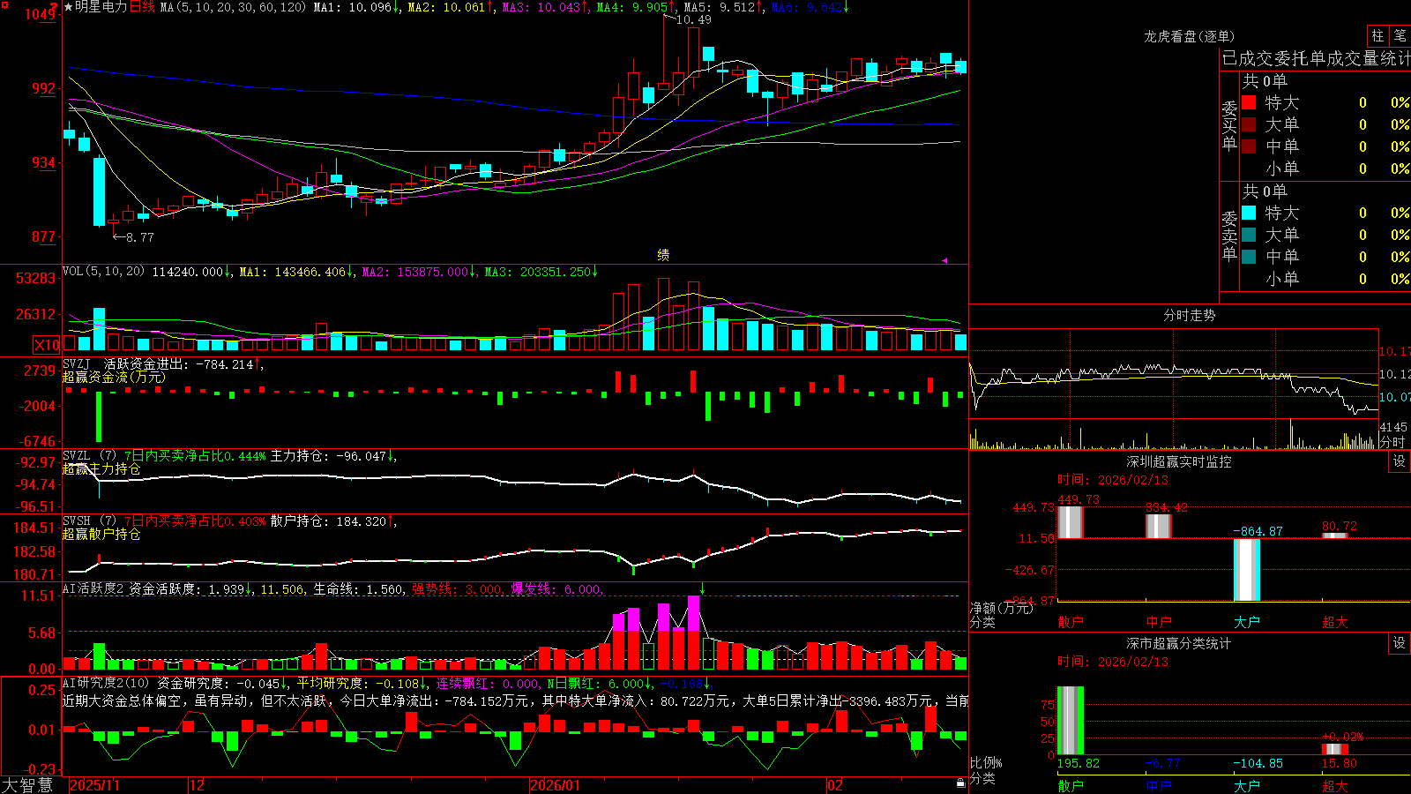The height and width of the screenshot is (794, 1411).
Task: Click the lock icon at bottom of time axis
Action: pos(960,783)
